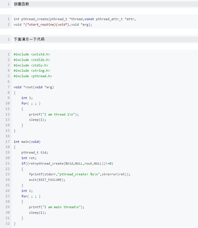This screenshot has height=228, width=198.
Task: Click the "下面演示一下代码" text line
Action: (x=29, y=39)
